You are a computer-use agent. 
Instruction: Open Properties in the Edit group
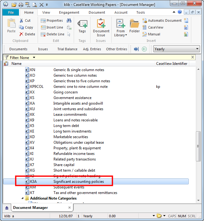coord(52,20)
